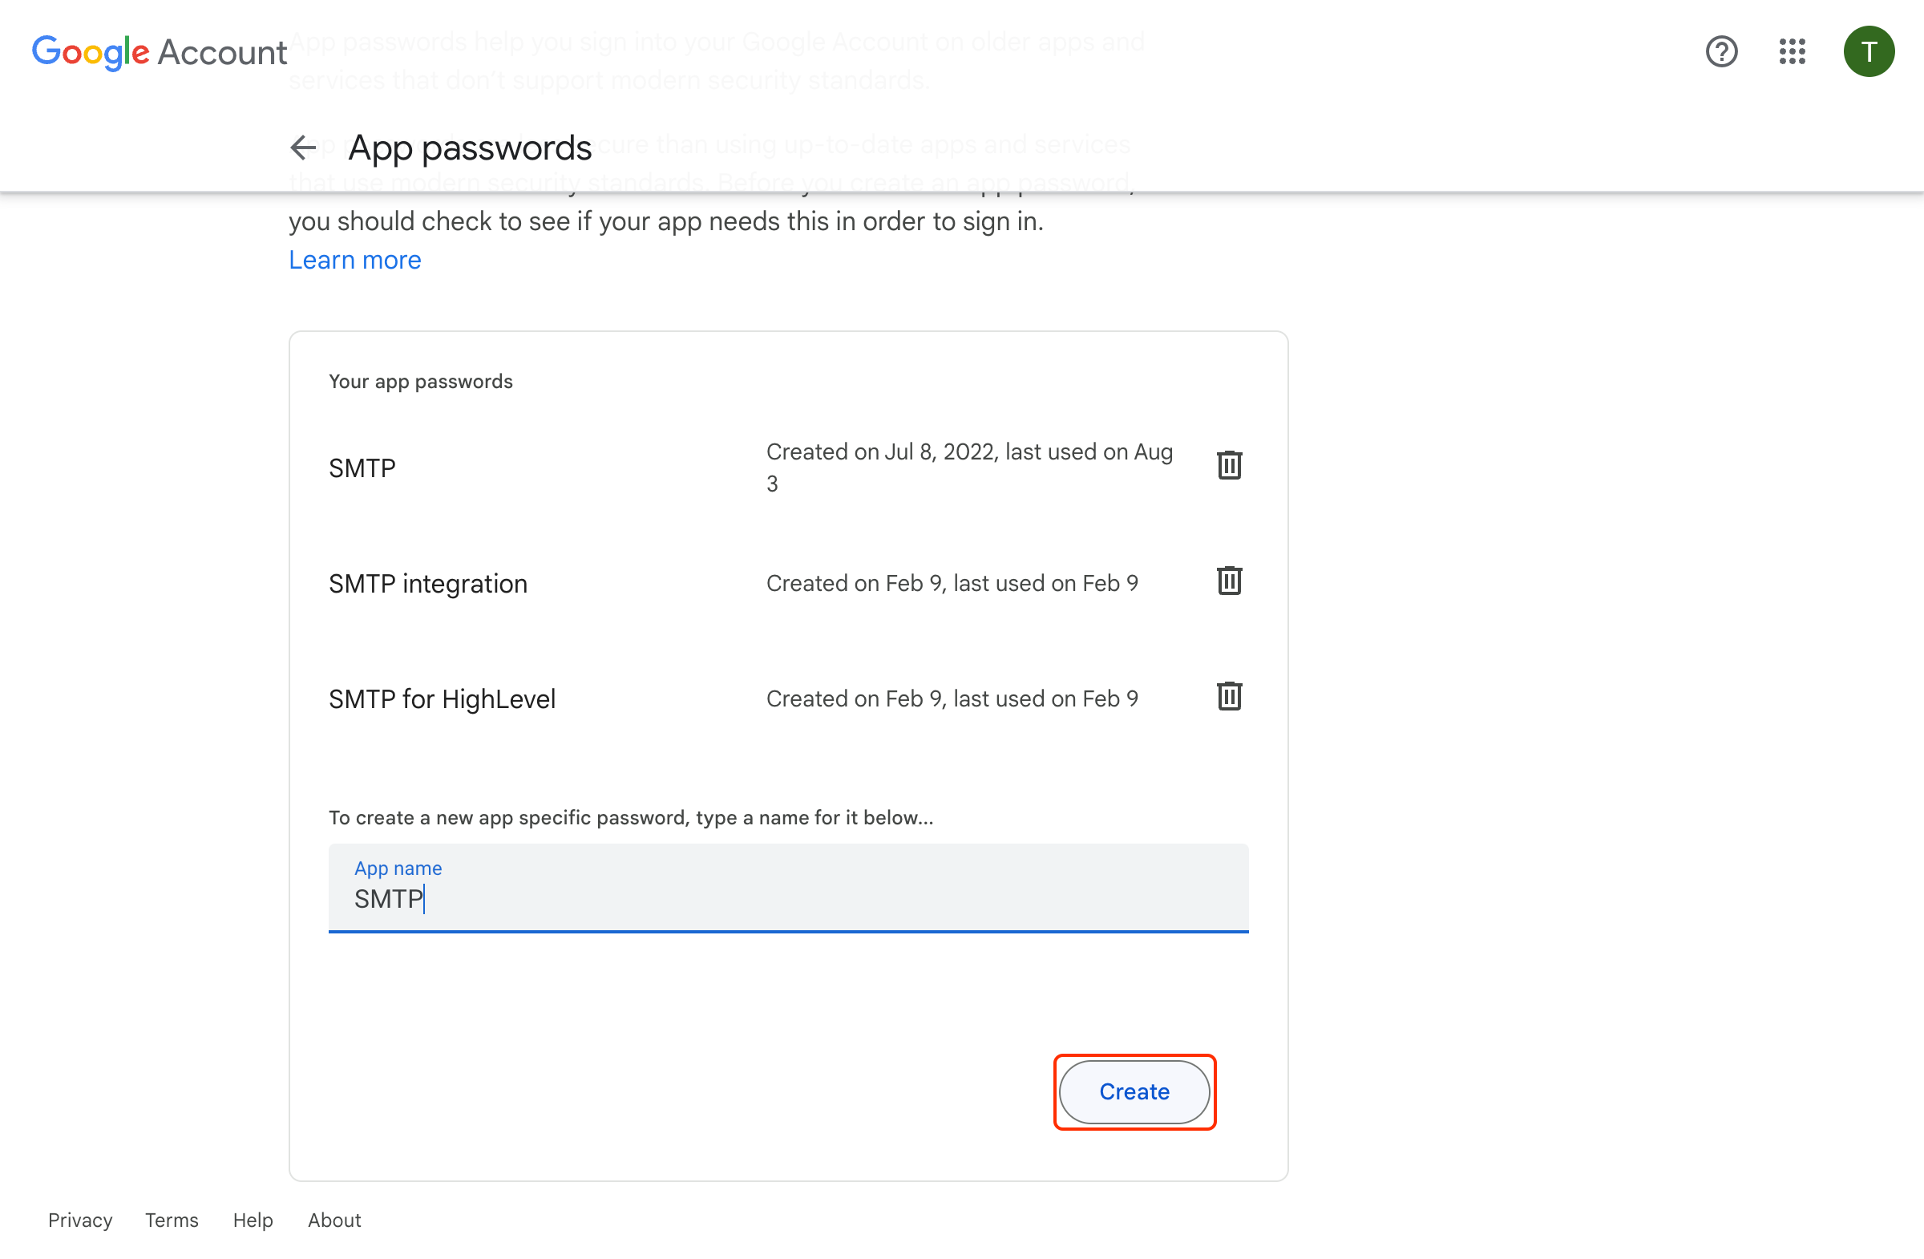Open the Learn more link
Viewport: 1924px width, 1259px height.
(x=354, y=260)
